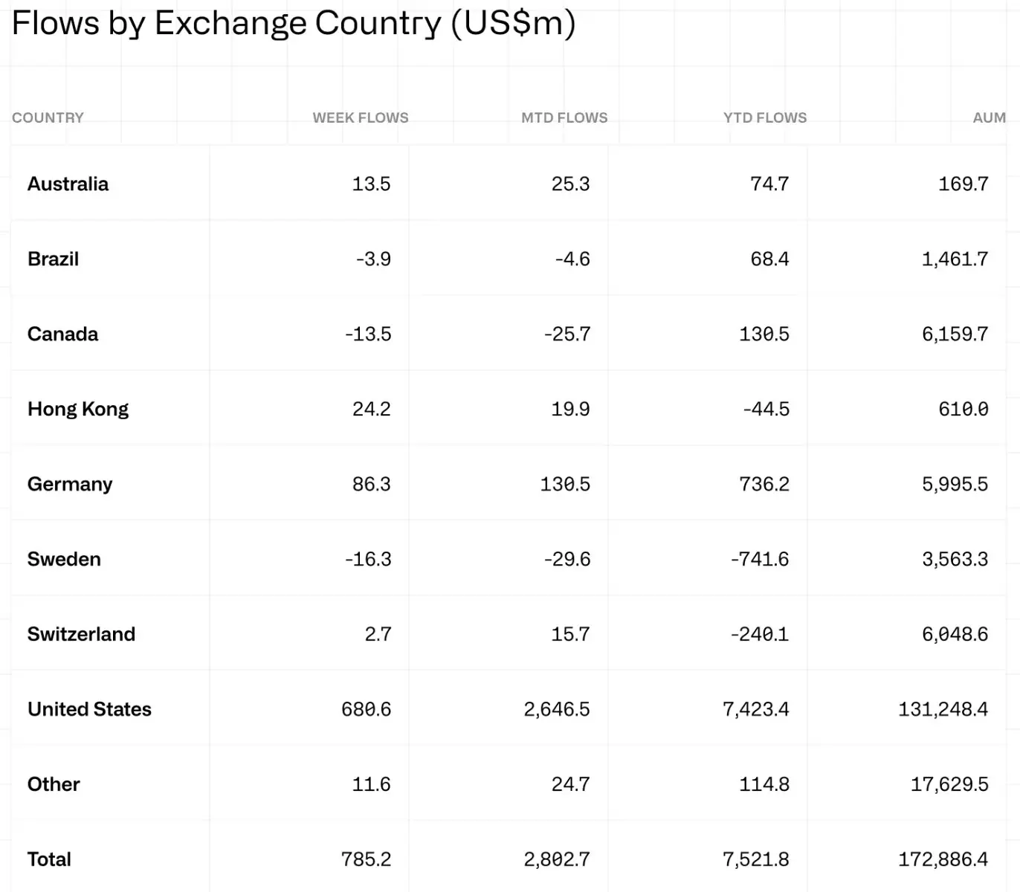Click the Total row label

[x=49, y=859]
